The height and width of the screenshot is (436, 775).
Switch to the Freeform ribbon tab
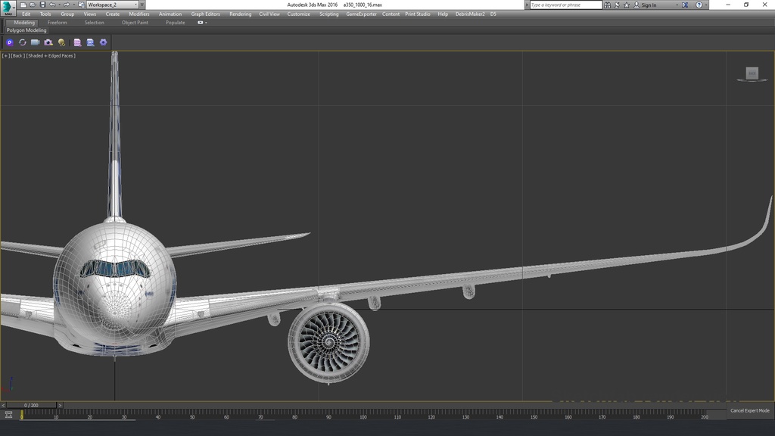[57, 23]
